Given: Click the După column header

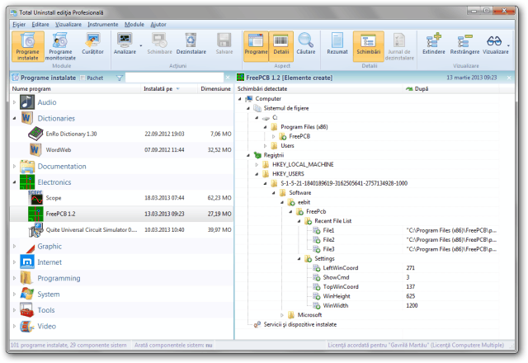Looking at the screenshot, I should [x=451, y=89].
